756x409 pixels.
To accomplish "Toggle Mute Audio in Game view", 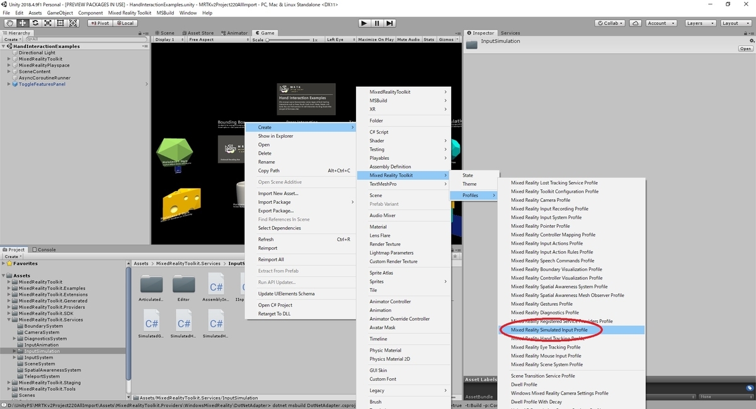I will click(409, 40).
